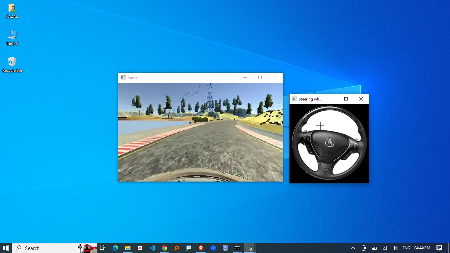Click the road video in the frame window
Screen dimensions: 450x253
200,132
